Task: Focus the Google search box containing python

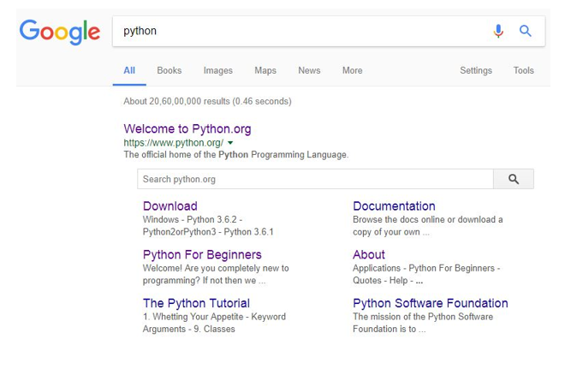Action: 329,32
